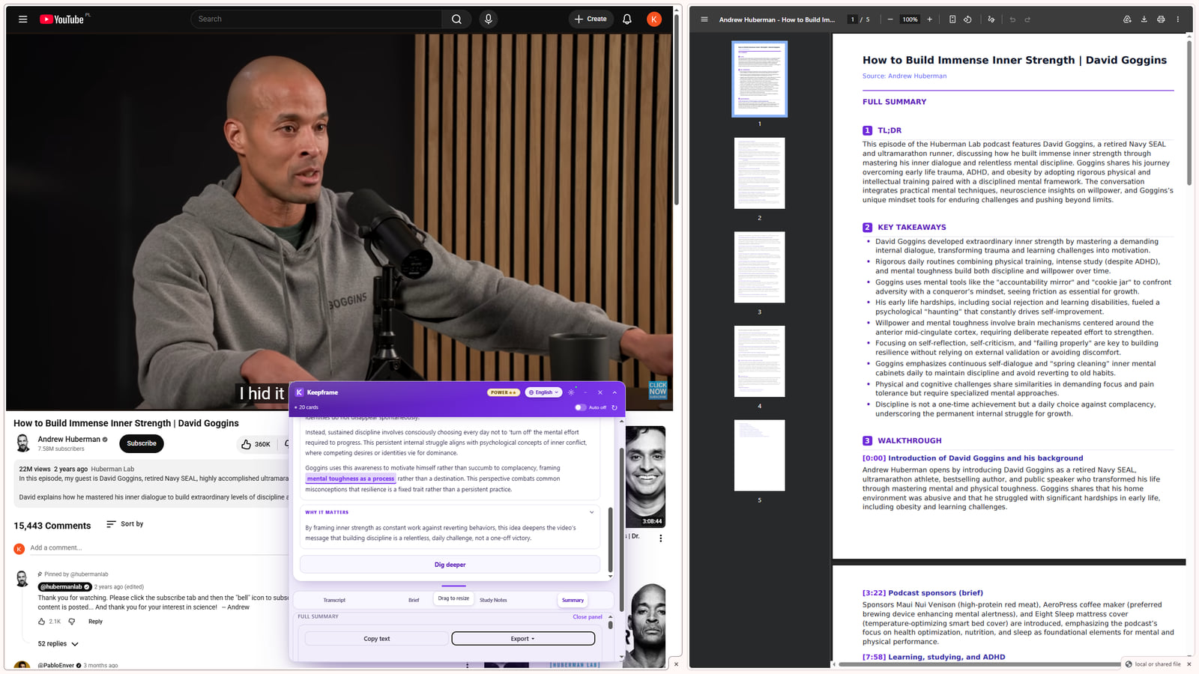The width and height of the screenshot is (1199, 674).
Task: Open the suggested video thumbnail showing 3:08:44
Action: 645,476
